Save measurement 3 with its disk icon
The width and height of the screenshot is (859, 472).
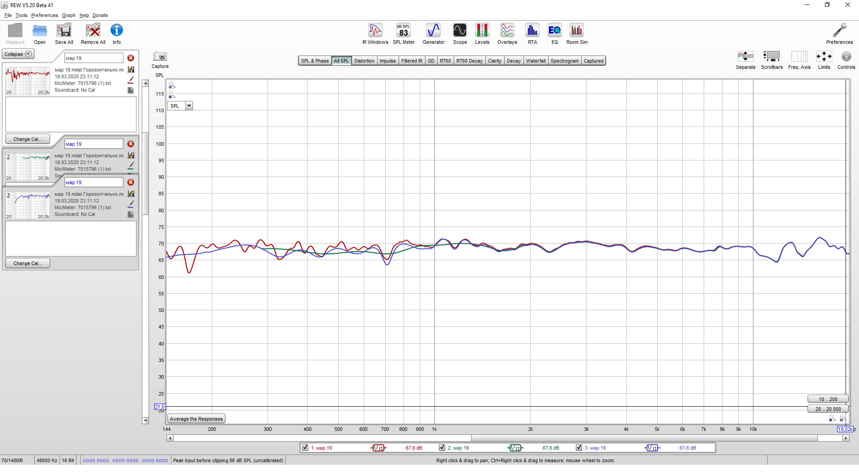131,194
